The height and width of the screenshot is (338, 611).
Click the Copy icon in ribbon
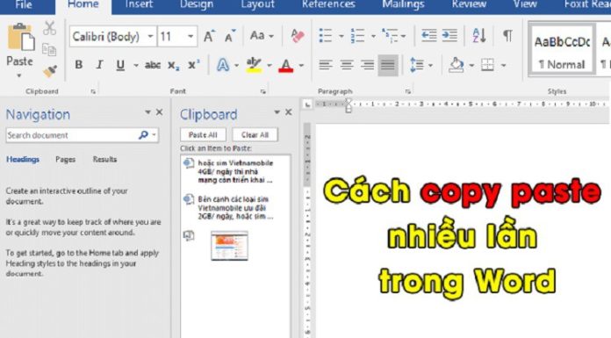click(x=49, y=49)
